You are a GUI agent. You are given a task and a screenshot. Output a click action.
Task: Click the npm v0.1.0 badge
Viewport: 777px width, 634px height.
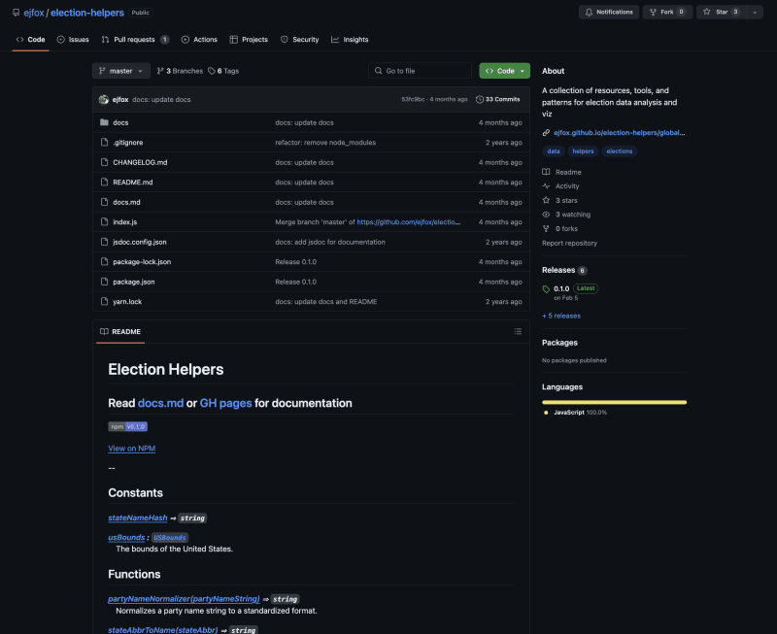point(128,426)
